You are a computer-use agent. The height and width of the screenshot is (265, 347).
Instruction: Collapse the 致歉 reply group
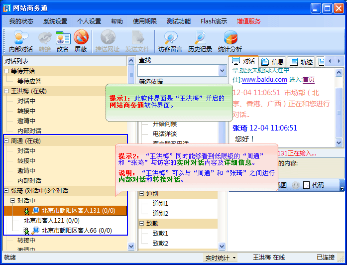point(142,224)
